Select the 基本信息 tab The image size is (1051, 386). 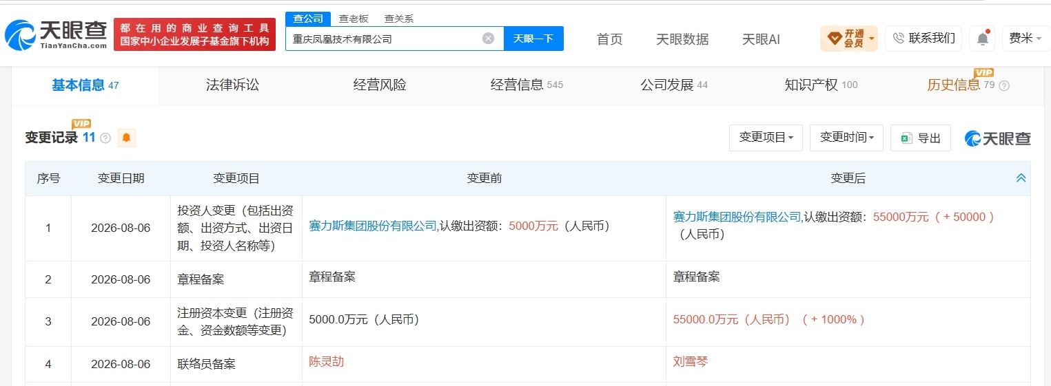[85, 85]
